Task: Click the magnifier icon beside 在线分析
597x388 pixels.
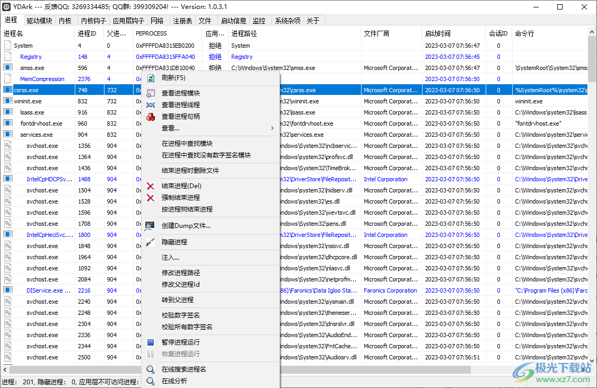Action: click(151, 381)
